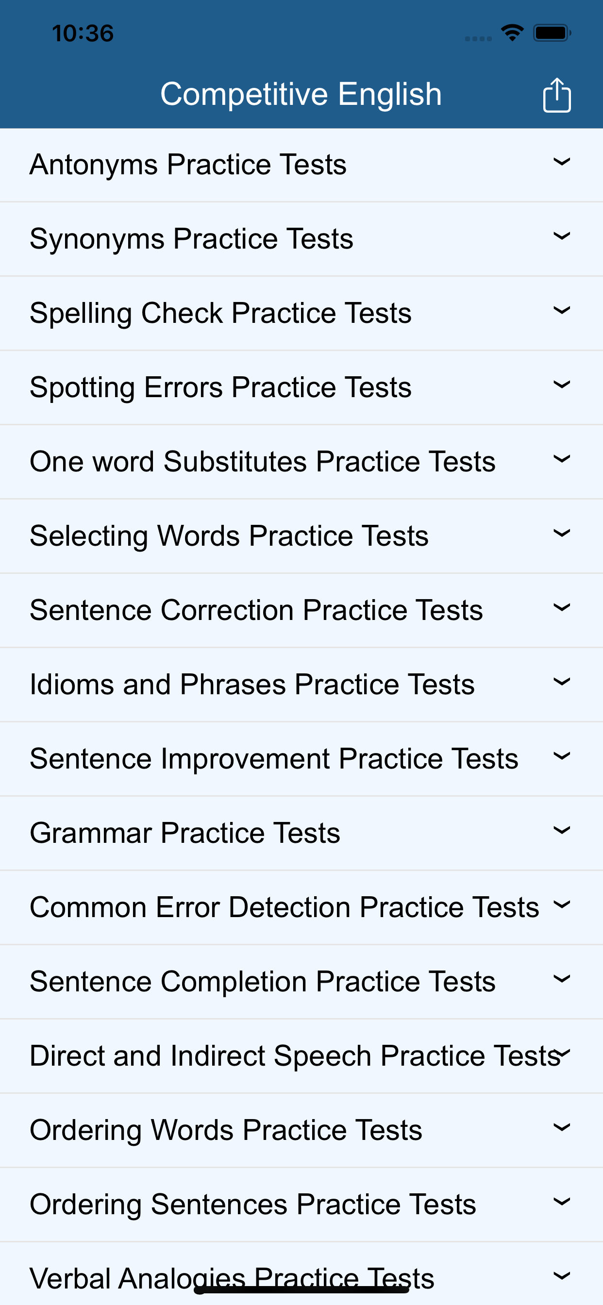The image size is (603, 1305).
Task: Open Sentence Improvement Practice Tests
Action: click(274, 759)
